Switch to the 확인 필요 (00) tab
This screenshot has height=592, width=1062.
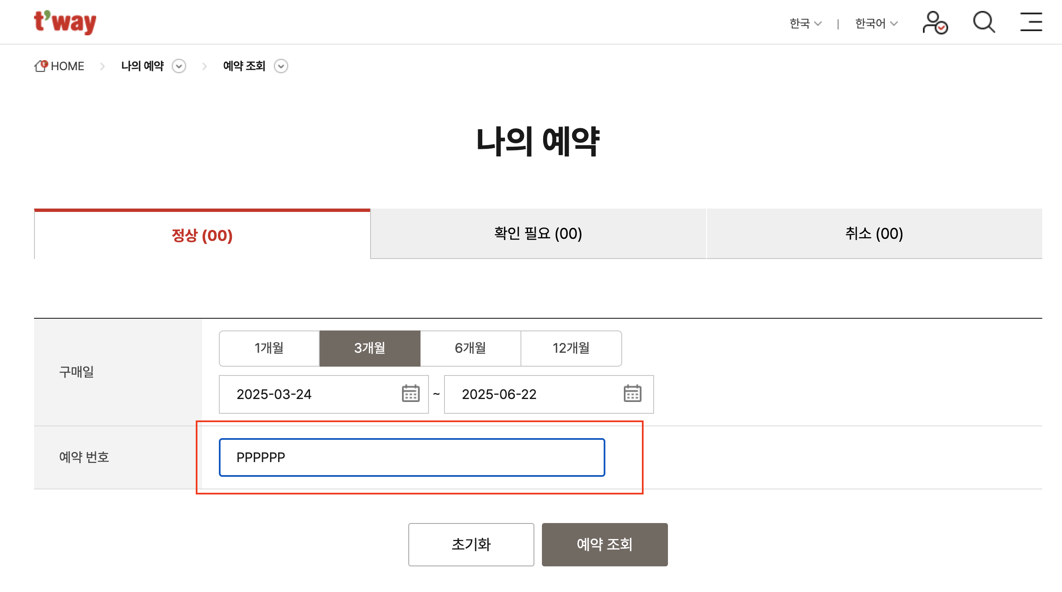[538, 234]
